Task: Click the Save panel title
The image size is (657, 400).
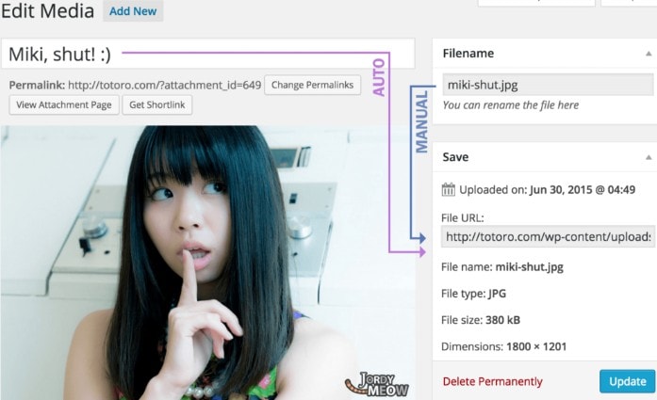Action: pyautogui.click(x=455, y=157)
